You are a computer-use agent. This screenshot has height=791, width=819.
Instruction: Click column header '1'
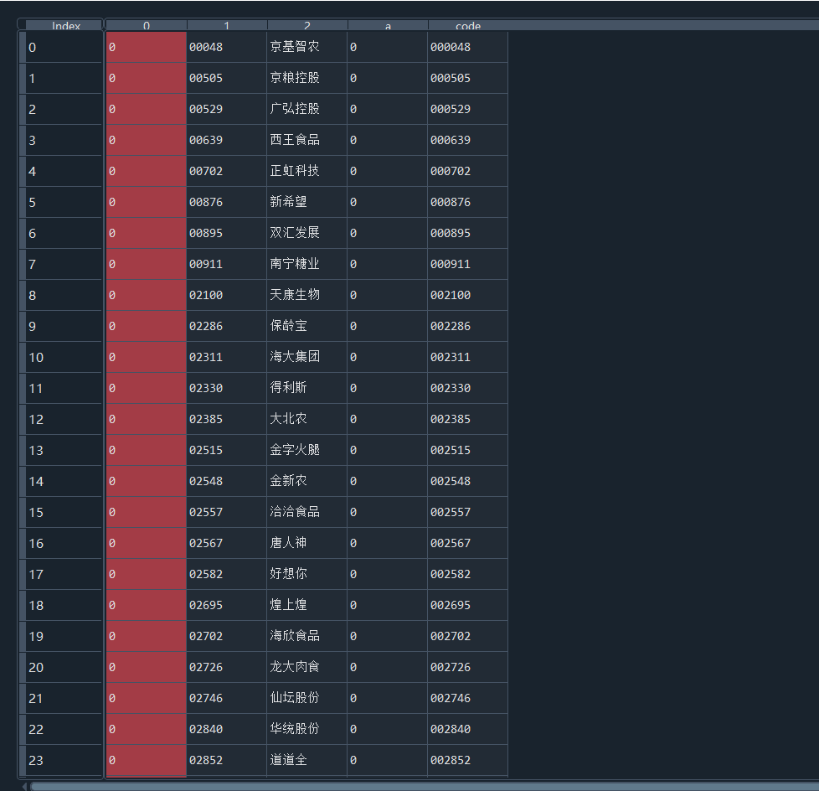tap(226, 26)
